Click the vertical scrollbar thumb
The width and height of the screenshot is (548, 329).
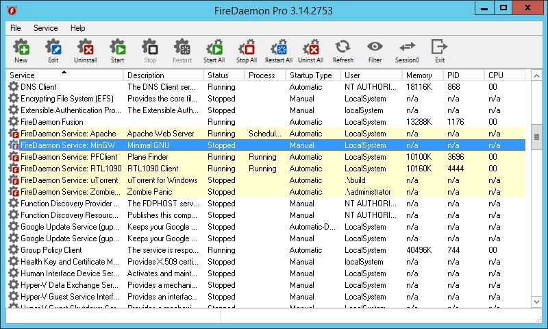(536, 137)
